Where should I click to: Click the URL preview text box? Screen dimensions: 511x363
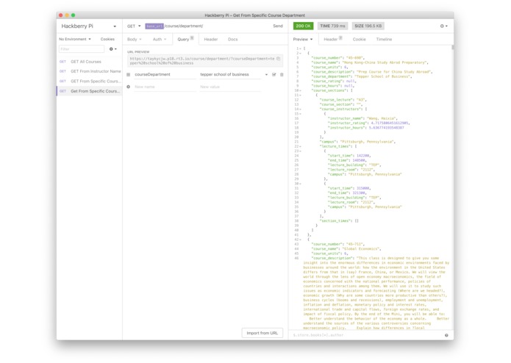[205, 61]
